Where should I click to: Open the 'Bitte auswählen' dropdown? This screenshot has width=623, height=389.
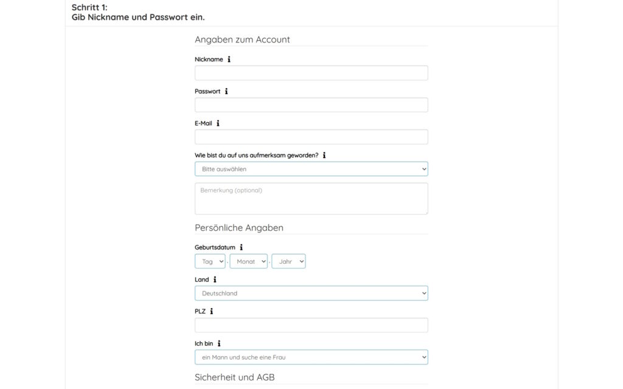pyautogui.click(x=311, y=169)
